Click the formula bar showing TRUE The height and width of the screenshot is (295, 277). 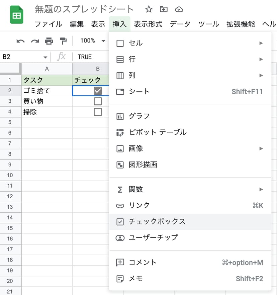(90, 57)
